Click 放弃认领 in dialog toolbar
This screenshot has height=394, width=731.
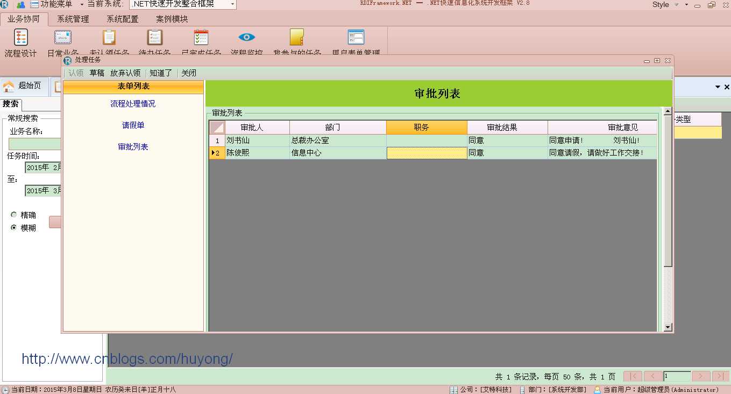tap(125, 73)
